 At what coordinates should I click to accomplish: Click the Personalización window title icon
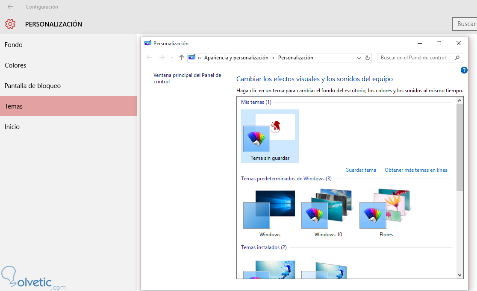coord(148,43)
